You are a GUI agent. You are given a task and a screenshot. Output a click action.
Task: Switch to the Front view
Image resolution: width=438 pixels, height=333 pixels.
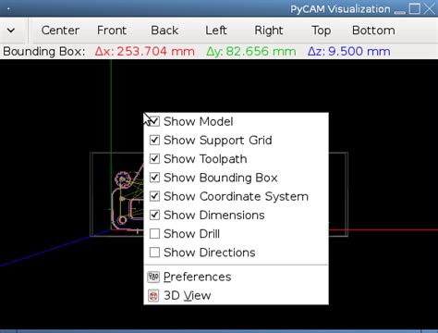112,31
